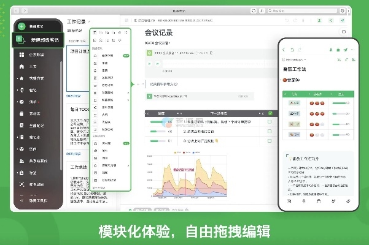
Task: Click the checkmark icon beside 清单
Action: (x=21, y=102)
